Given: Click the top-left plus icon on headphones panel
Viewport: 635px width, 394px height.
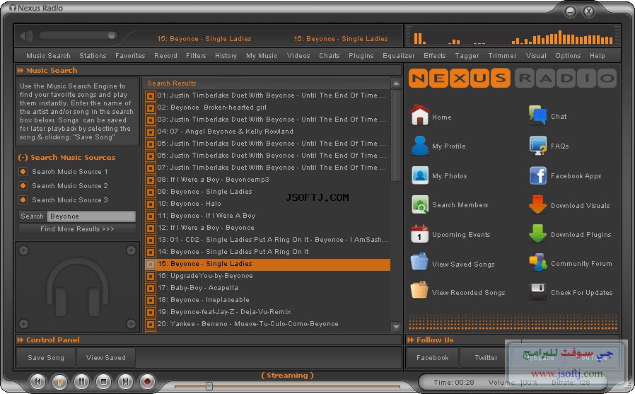Looking at the screenshot, I should point(24,250).
